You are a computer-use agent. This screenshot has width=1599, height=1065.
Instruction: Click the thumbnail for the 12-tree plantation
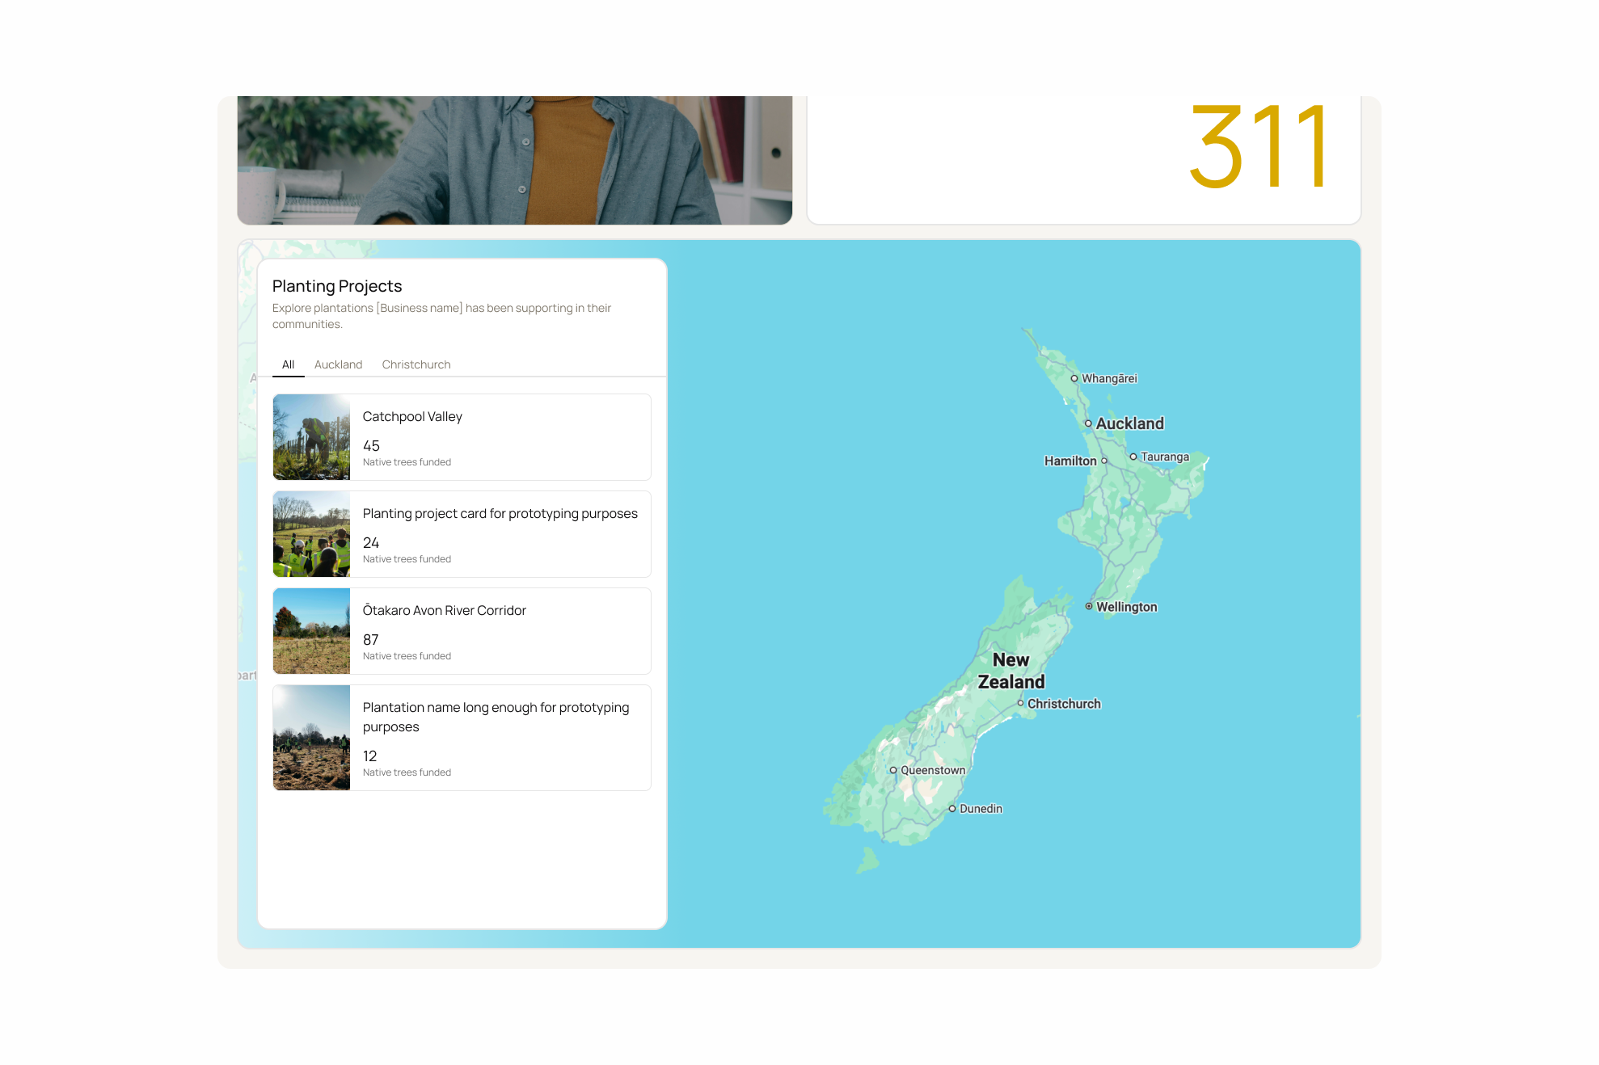click(311, 738)
